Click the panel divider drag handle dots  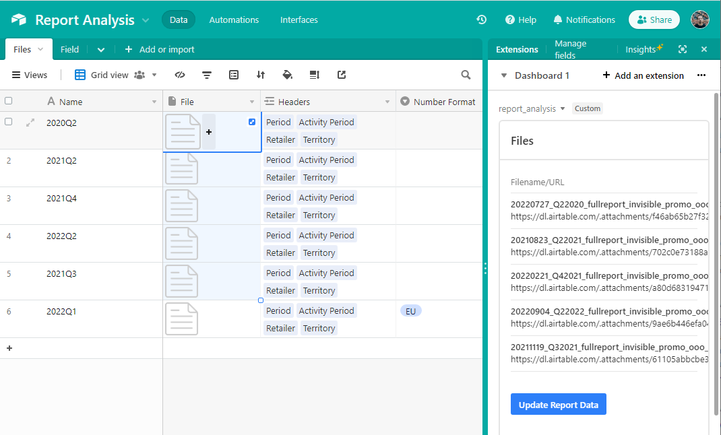click(485, 268)
